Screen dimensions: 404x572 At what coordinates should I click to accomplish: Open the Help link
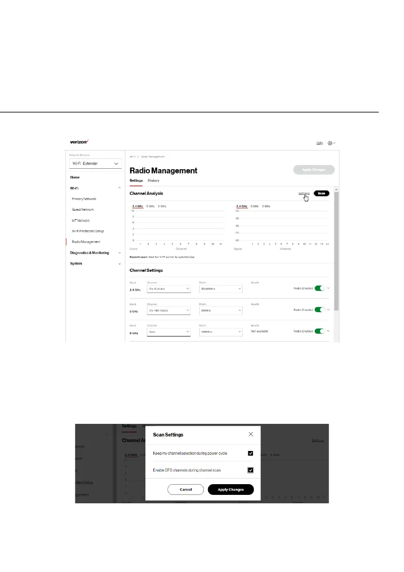[320, 143]
